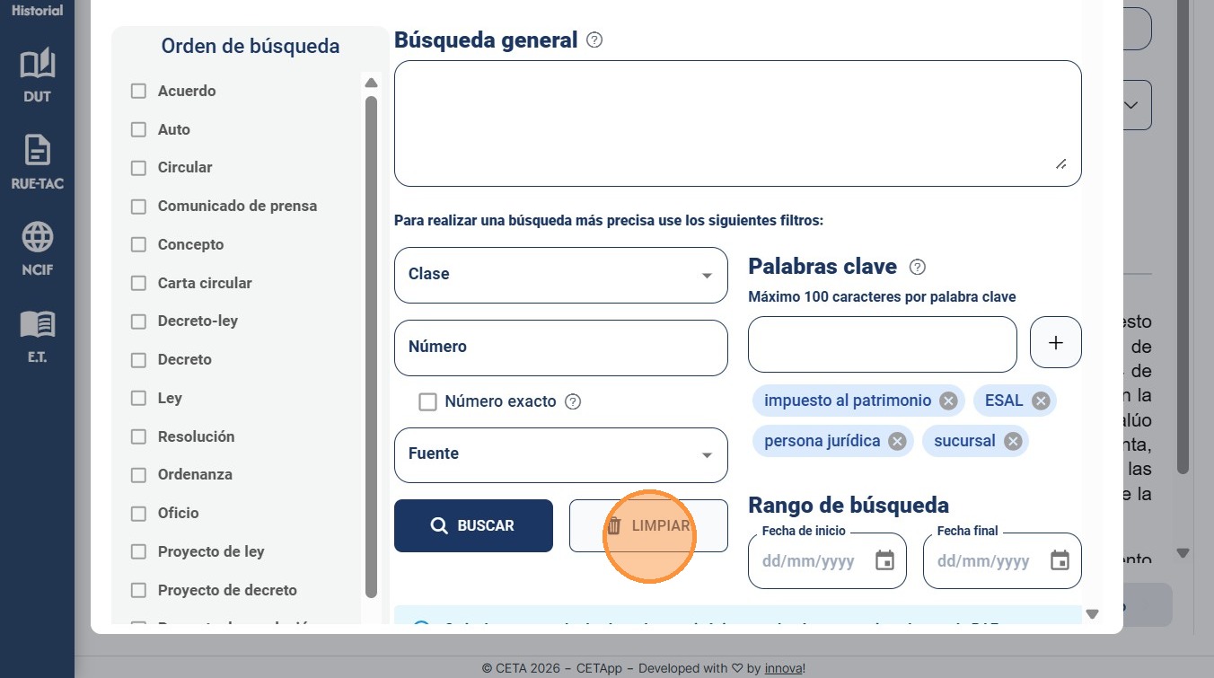This screenshot has width=1214, height=678.
Task: Open dropdown chevron behind the dialog
Action: tap(1131, 105)
